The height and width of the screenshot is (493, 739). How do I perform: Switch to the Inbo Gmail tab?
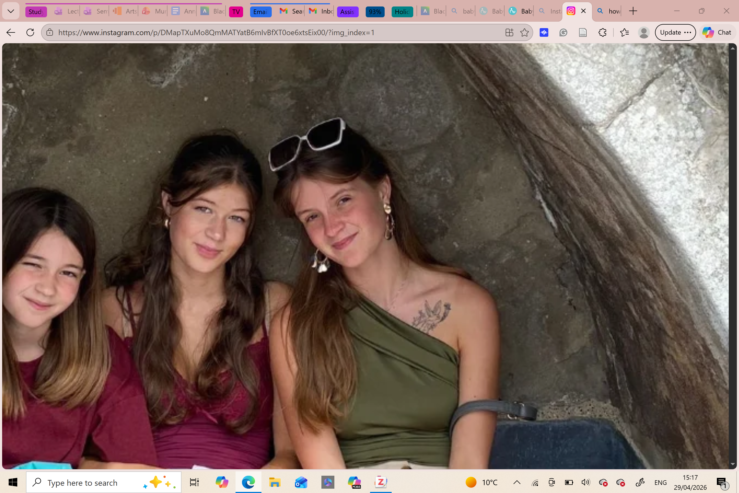(x=321, y=11)
